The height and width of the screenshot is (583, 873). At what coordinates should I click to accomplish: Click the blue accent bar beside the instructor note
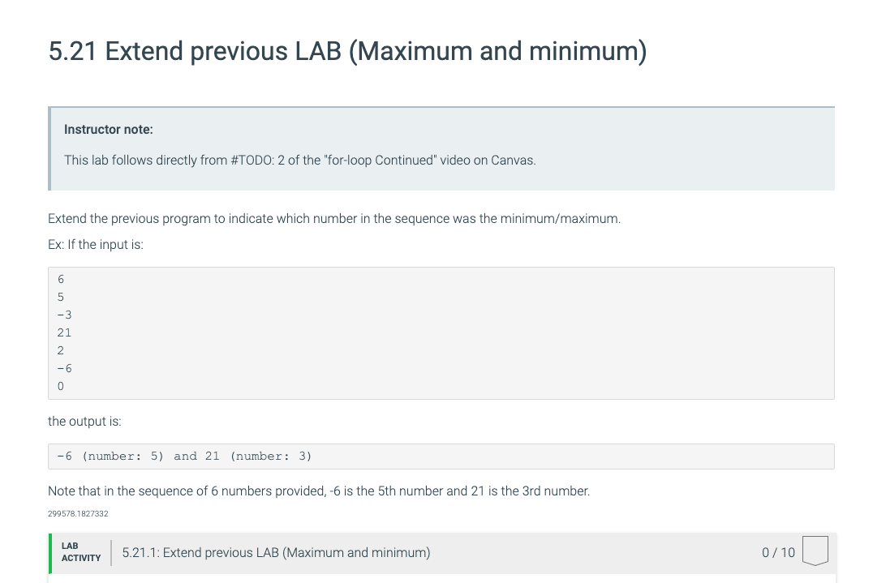coord(51,148)
